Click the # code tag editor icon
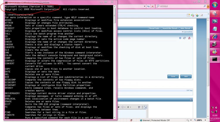Viewport: 220px width, 122px height. 119,107
